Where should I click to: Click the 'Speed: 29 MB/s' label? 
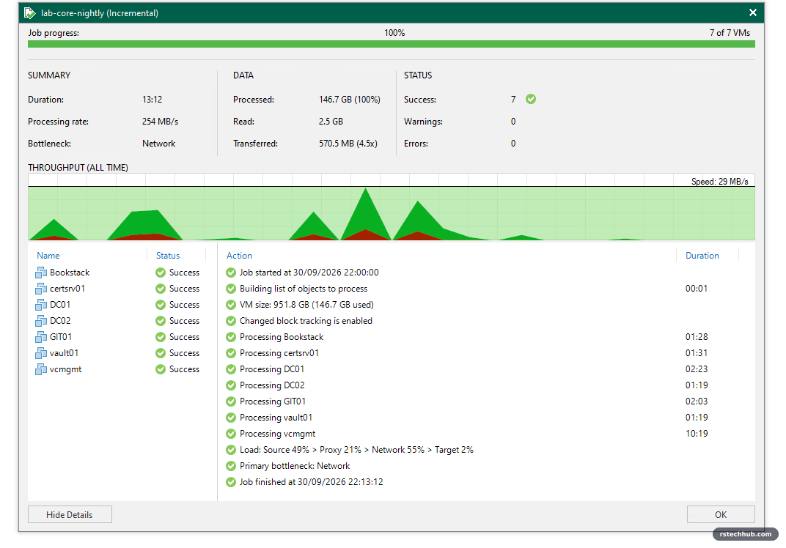[x=719, y=182]
